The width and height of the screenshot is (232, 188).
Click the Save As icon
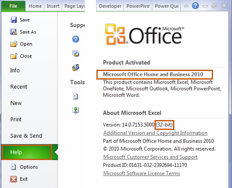point(14,32)
